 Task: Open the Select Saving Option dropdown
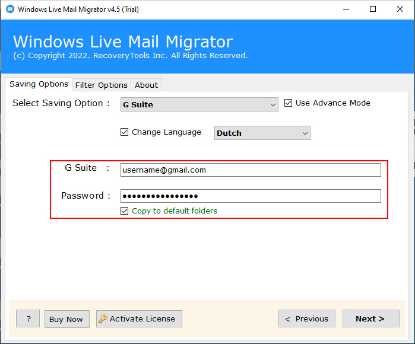199,104
